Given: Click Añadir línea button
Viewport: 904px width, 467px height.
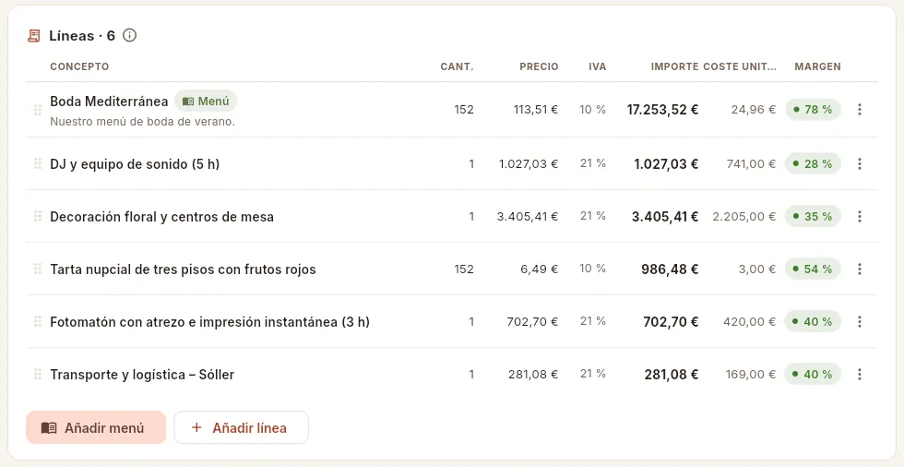Looking at the screenshot, I should pos(241,428).
